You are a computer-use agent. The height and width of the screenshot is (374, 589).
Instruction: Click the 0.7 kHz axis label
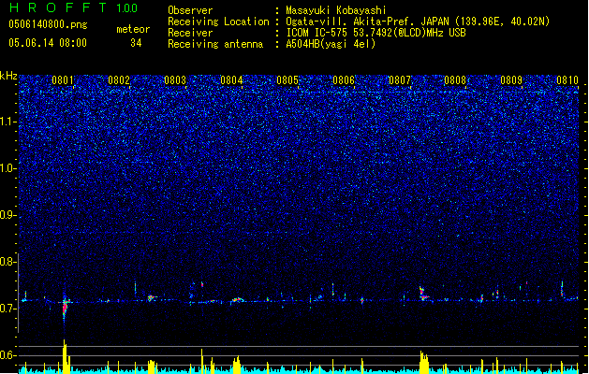[7, 309]
